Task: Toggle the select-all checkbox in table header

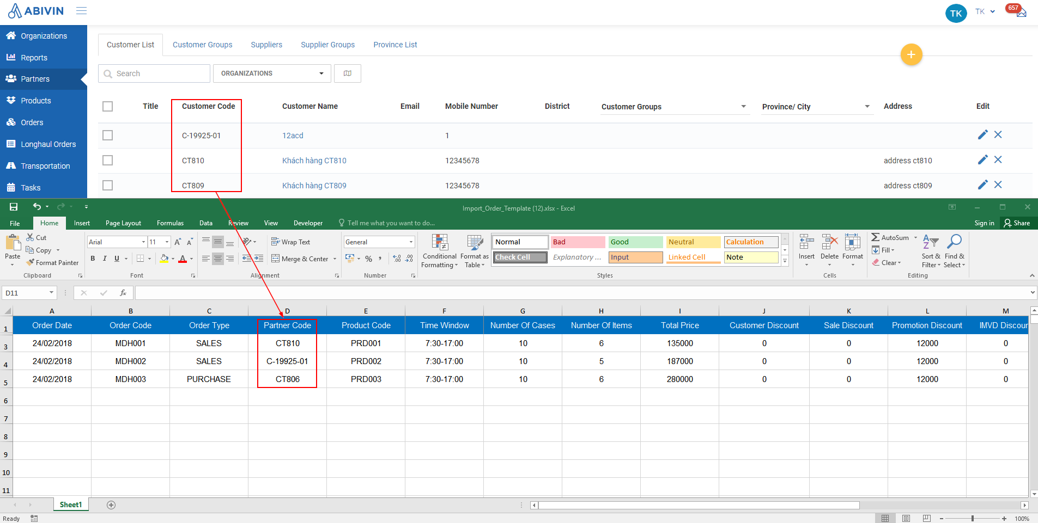Action: (x=108, y=107)
